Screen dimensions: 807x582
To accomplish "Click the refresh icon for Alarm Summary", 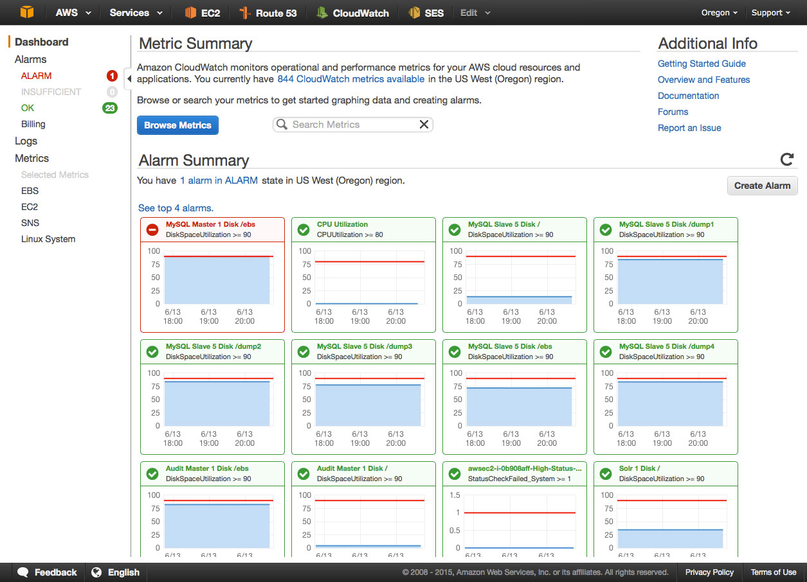I will 786,159.
